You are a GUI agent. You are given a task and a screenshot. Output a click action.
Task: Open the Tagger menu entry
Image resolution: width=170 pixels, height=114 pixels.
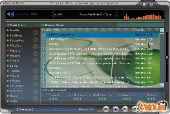click(x=15, y=71)
